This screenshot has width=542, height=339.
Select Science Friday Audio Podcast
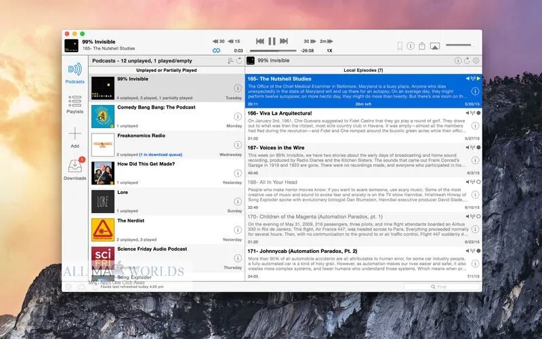click(x=167, y=258)
